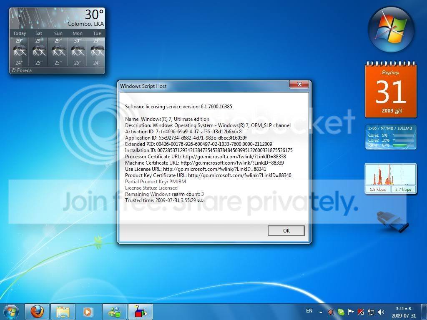Viewport: 427px width, 320px height.
Task: Click Remaining Windows rearm count line
Action: [164, 194]
